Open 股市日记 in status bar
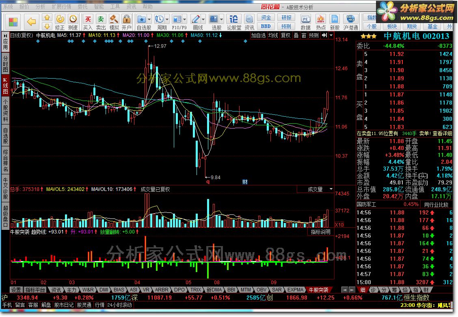The width and height of the screenshot is (458, 317). 64,305
